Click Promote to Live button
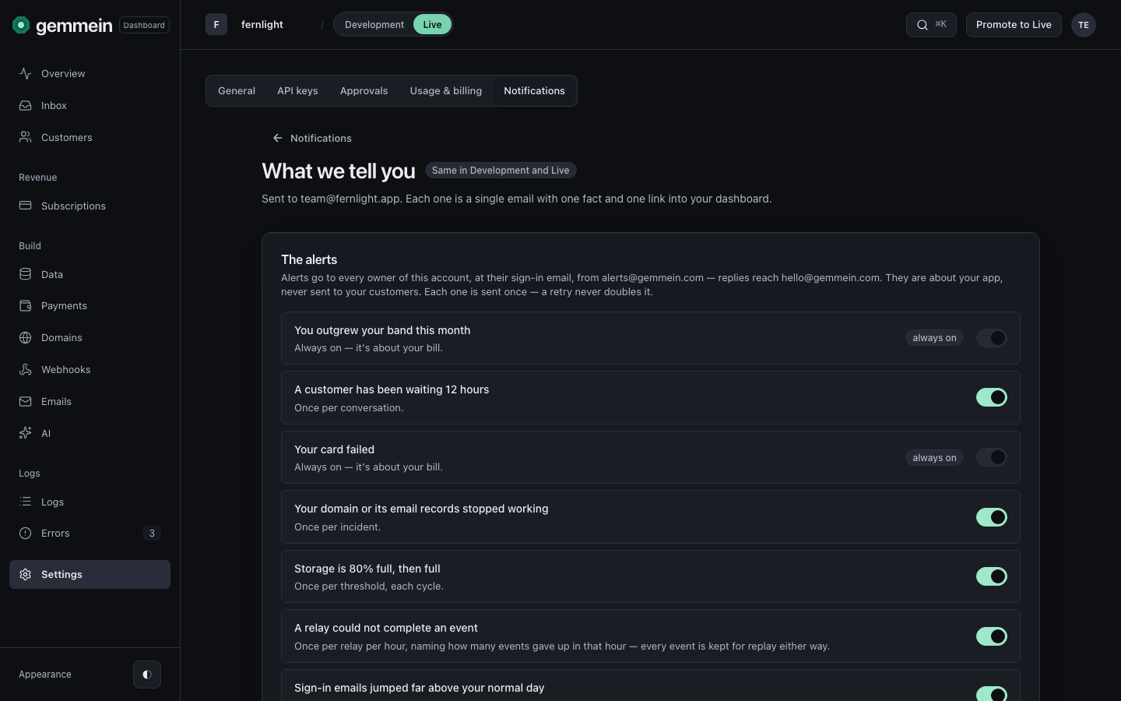The height and width of the screenshot is (701, 1121). pos(1014,25)
